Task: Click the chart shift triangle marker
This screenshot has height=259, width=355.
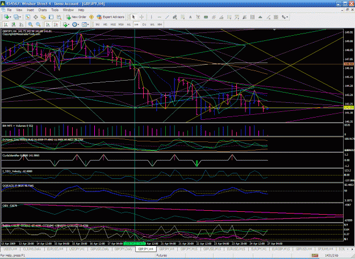Action: pyautogui.click(x=274, y=30)
